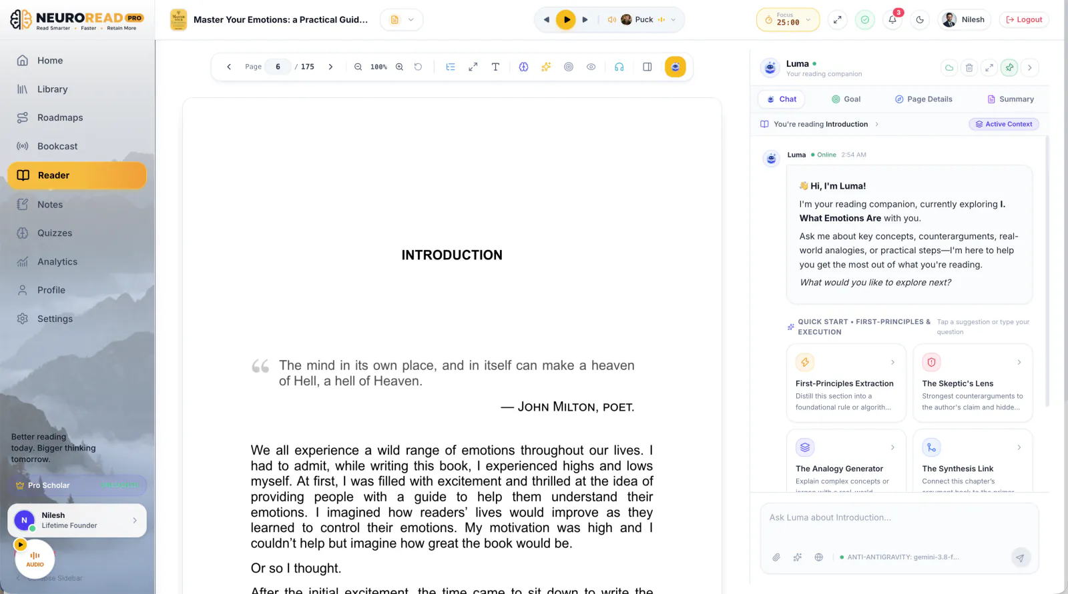Viewport: 1068px width, 594px height.
Task: Expand the Nilesh Lifetime Founder profile card
Action: tap(77, 520)
